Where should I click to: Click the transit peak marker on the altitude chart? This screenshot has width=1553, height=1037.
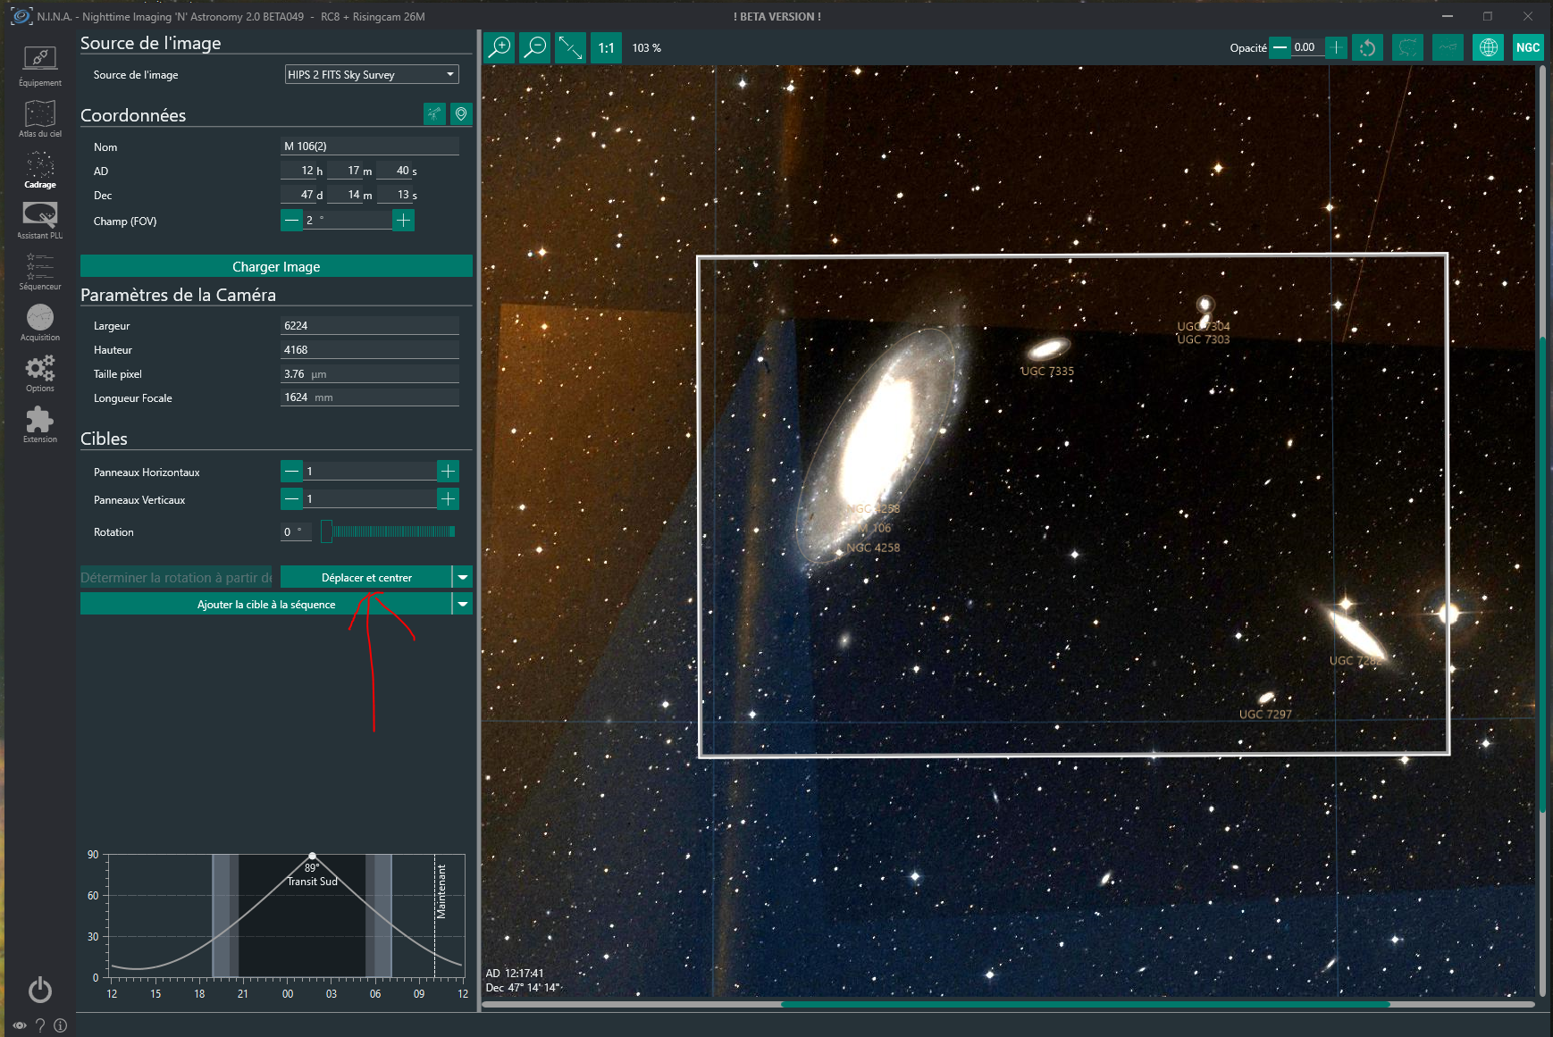pos(312,856)
